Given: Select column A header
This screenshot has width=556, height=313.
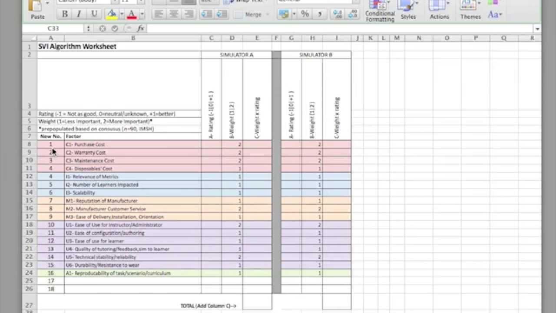Looking at the screenshot, I should pyautogui.click(x=51, y=38).
